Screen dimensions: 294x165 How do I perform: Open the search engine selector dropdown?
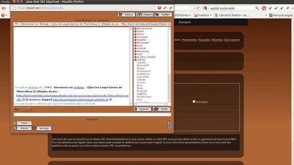click(206, 8)
